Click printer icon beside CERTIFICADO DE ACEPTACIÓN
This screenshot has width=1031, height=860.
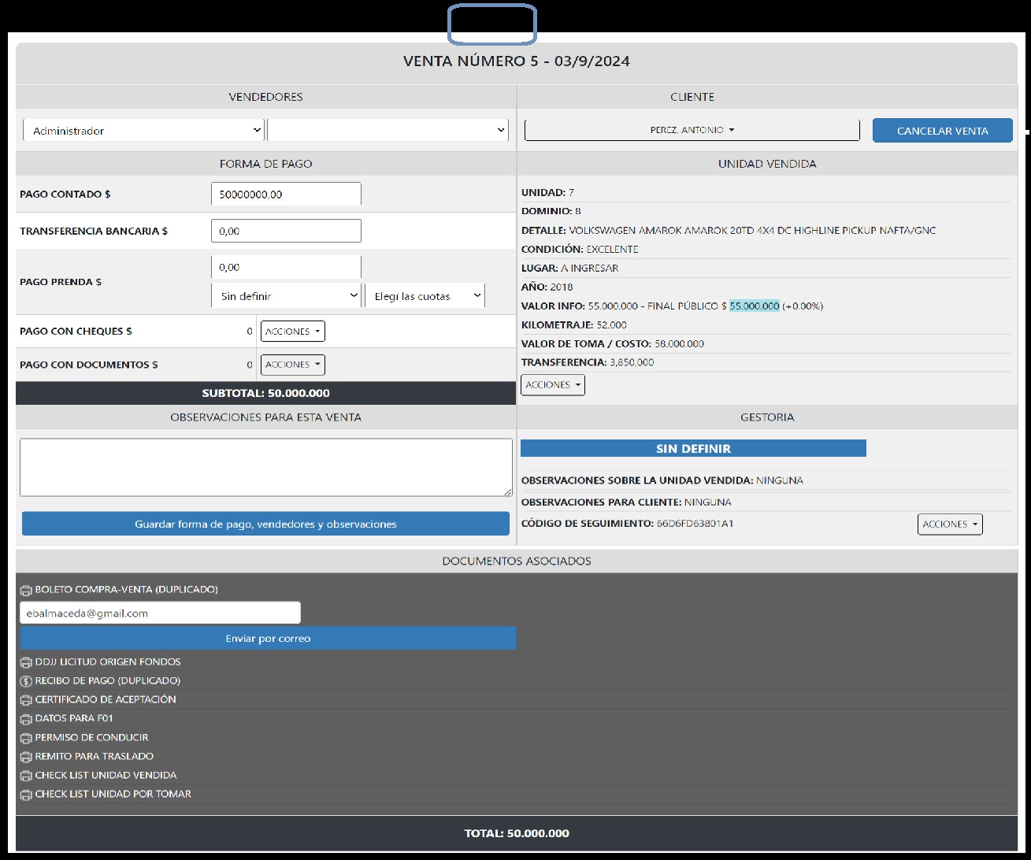(x=26, y=700)
